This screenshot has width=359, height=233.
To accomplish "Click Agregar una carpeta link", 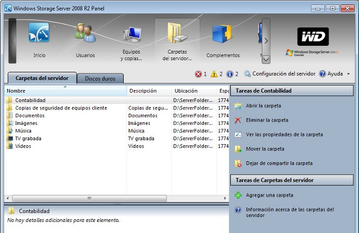I will tap(270, 195).
